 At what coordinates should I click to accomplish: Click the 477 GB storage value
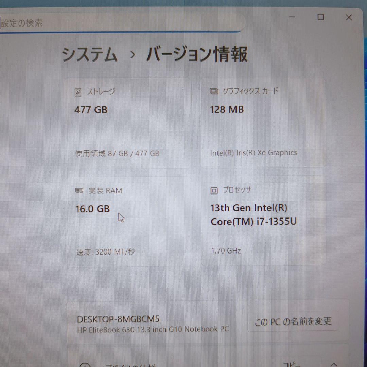(90, 110)
